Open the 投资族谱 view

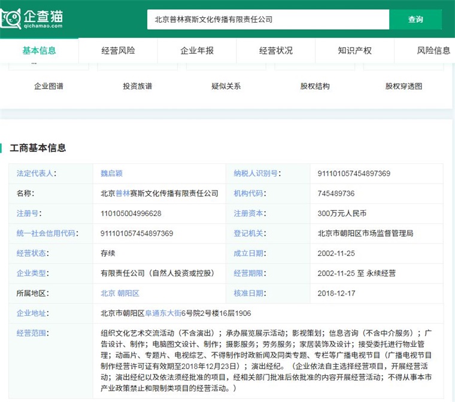tap(138, 86)
